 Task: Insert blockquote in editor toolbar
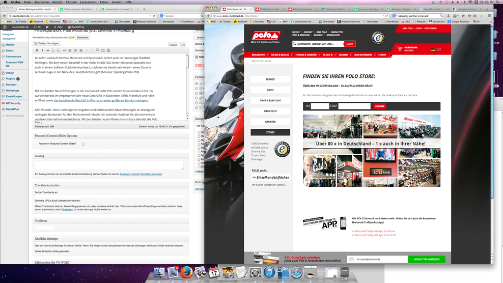[64, 50]
